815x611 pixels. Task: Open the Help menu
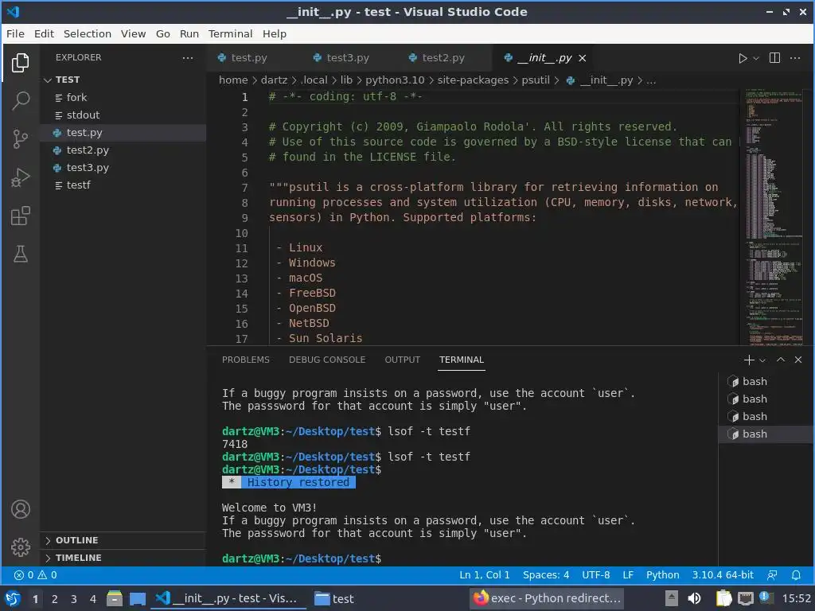point(275,33)
